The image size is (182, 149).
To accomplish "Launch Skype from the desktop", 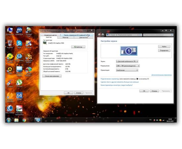I will pyautogui.click(x=19, y=44).
